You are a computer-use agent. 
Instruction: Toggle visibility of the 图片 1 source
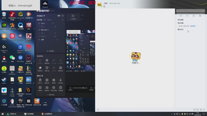[x=55, y=27]
